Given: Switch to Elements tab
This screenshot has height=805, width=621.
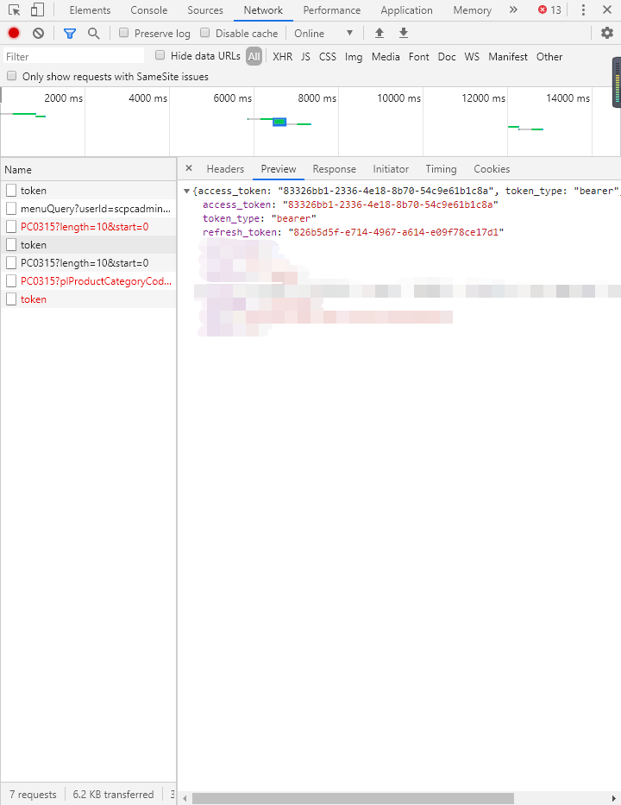Looking at the screenshot, I should pyautogui.click(x=90, y=10).
